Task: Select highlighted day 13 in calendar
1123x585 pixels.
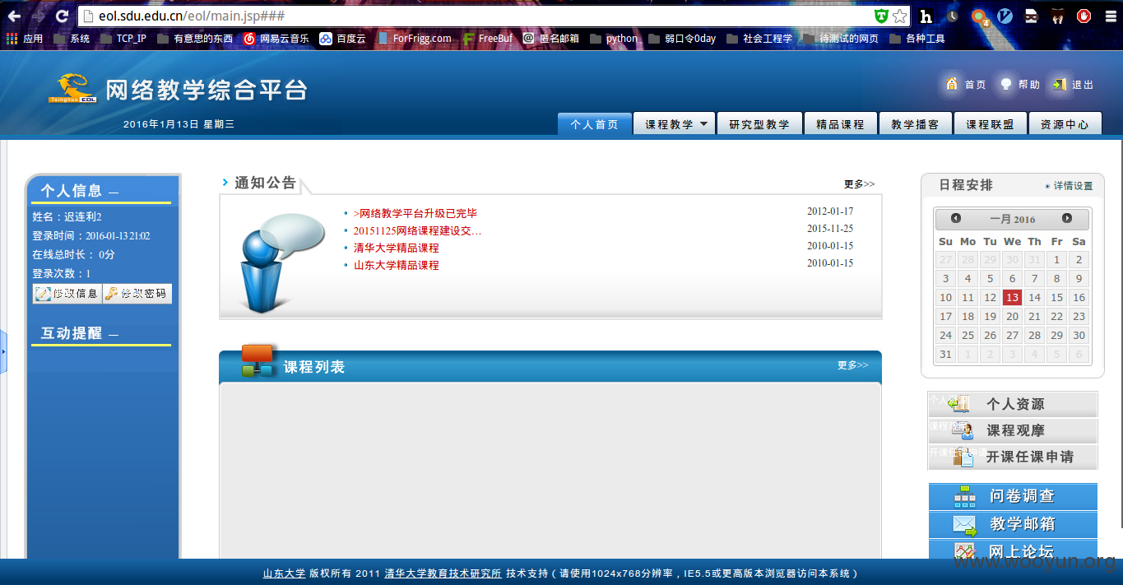Action: coord(1012,298)
